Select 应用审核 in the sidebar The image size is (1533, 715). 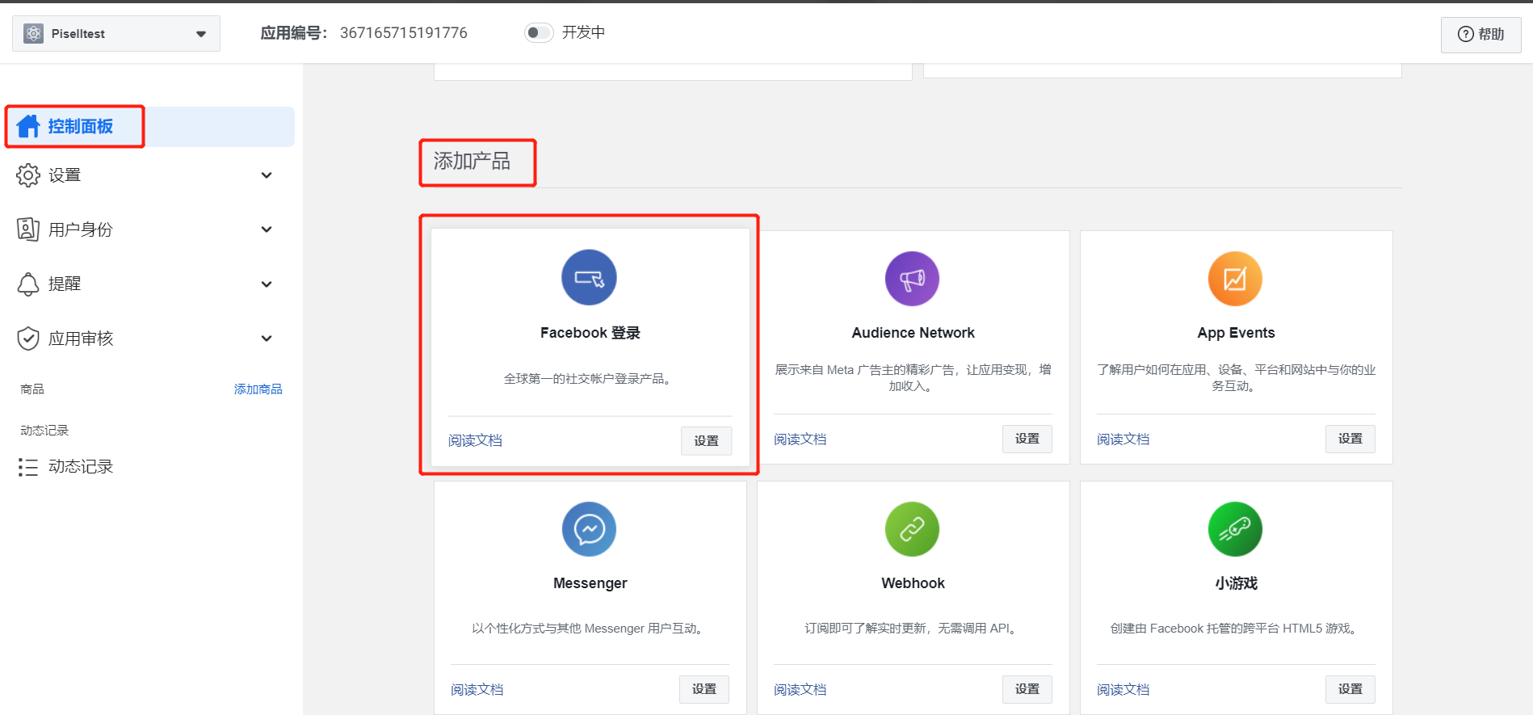point(150,339)
